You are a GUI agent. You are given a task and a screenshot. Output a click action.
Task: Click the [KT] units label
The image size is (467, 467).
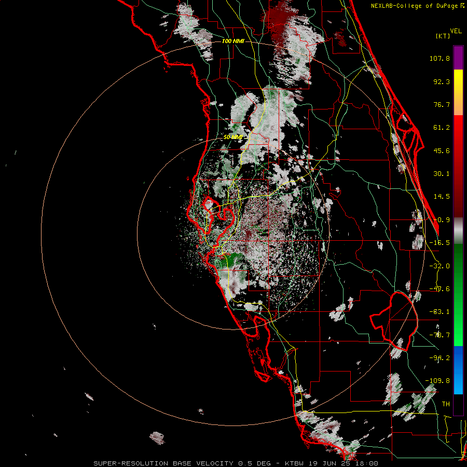tap(443, 36)
